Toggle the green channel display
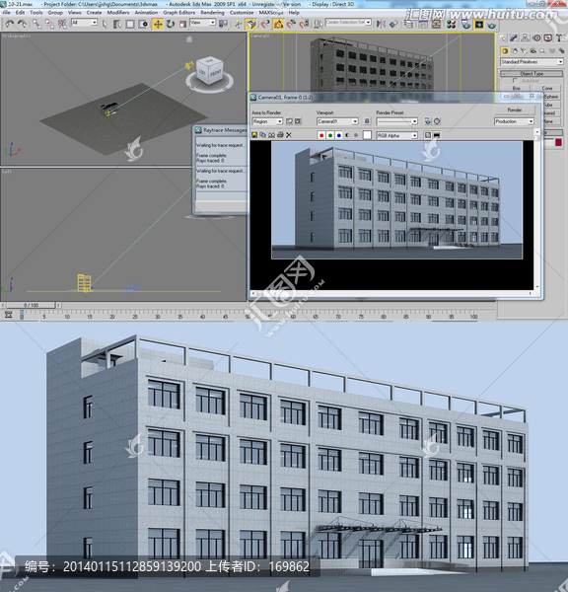Image resolution: width=568 pixels, height=592 pixels. pos(330,135)
